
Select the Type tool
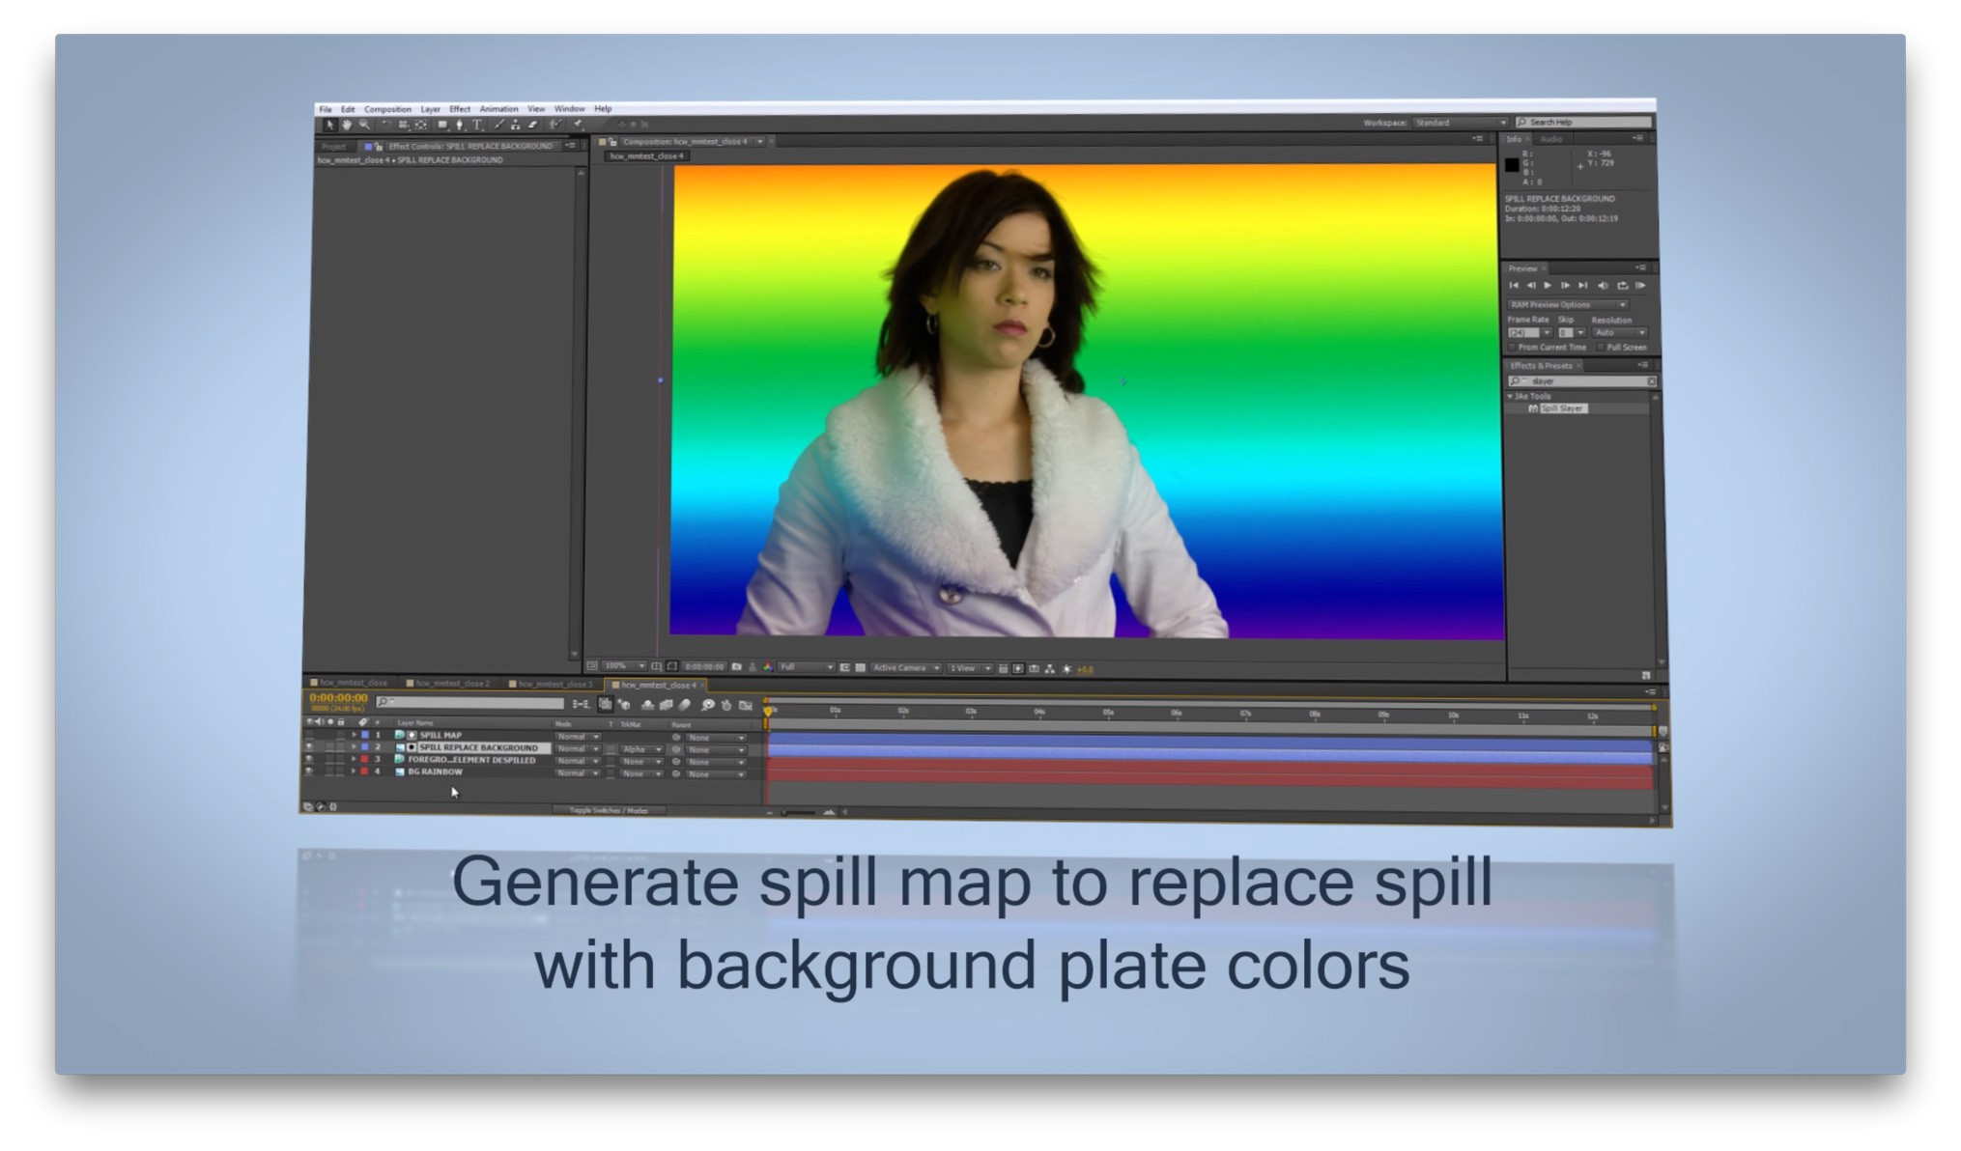pyautogui.click(x=477, y=125)
